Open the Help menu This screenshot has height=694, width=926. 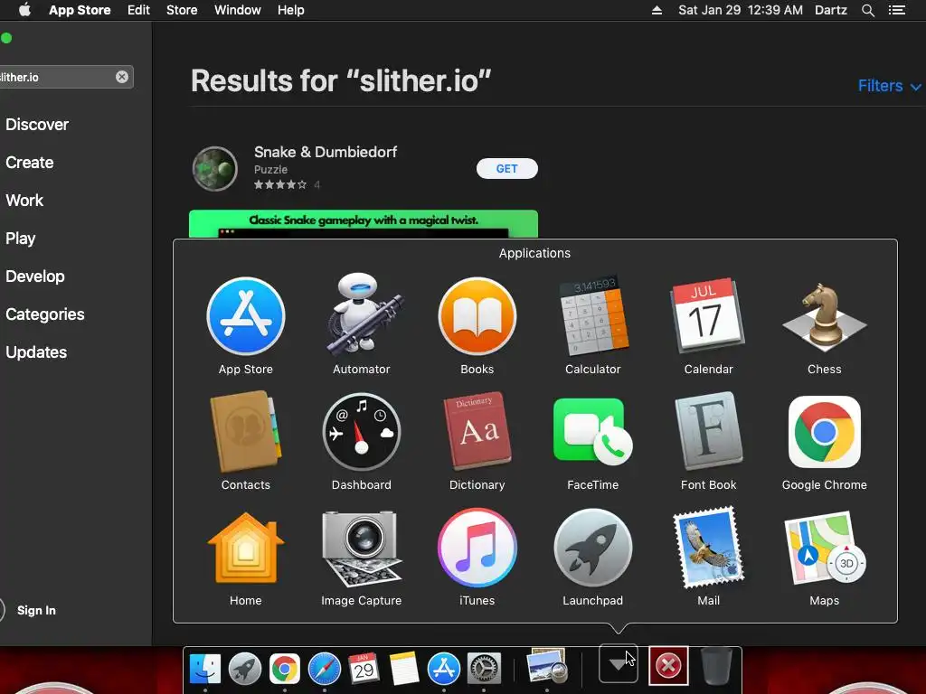point(291,10)
